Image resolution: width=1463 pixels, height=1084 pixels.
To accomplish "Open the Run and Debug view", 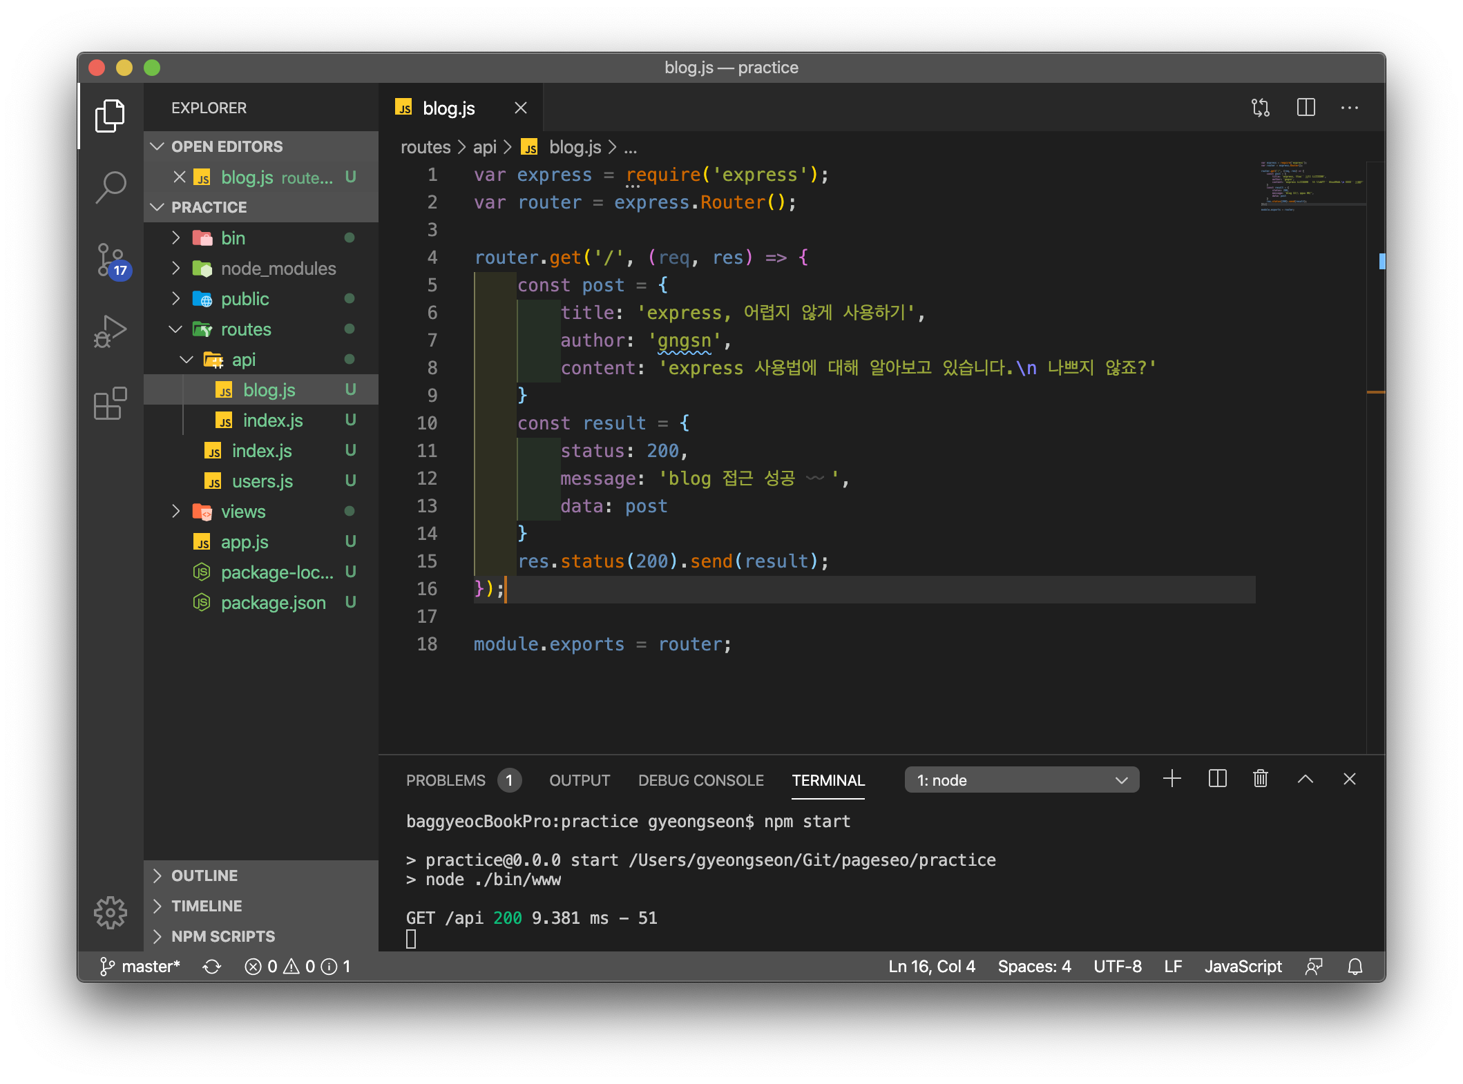I will (x=111, y=331).
